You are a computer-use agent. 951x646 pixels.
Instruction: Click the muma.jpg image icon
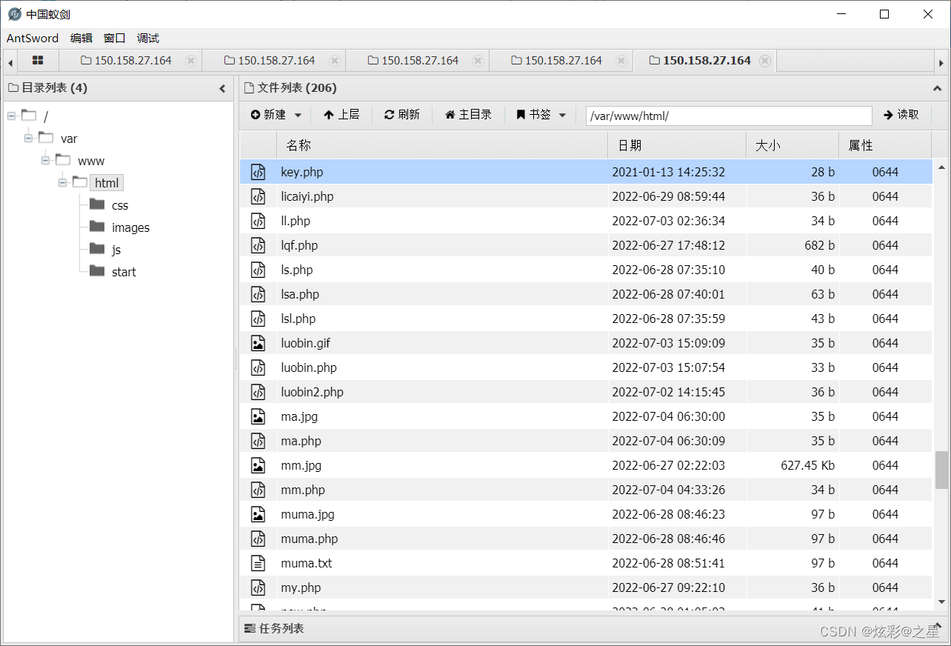pyautogui.click(x=258, y=514)
